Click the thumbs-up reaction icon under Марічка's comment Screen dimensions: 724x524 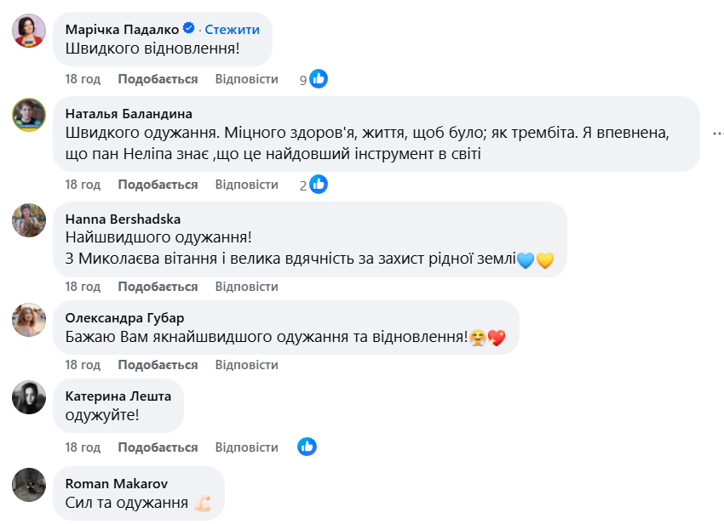(x=319, y=78)
